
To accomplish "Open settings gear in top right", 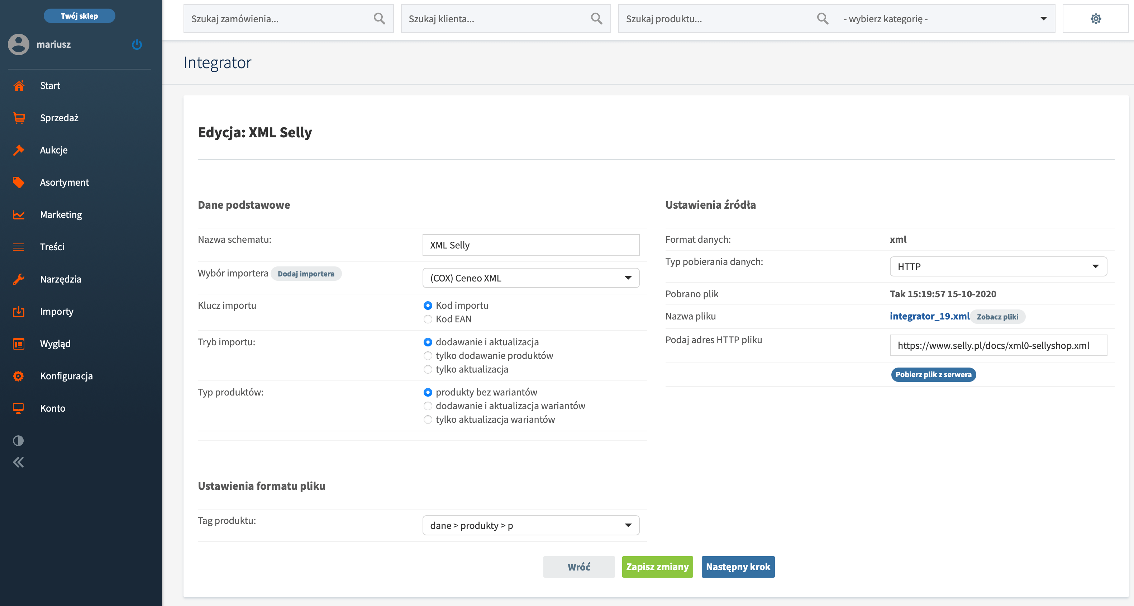I will [x=1096, y=19].
